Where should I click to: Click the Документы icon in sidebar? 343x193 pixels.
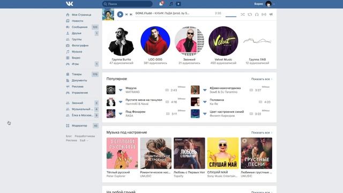point(68,80)
